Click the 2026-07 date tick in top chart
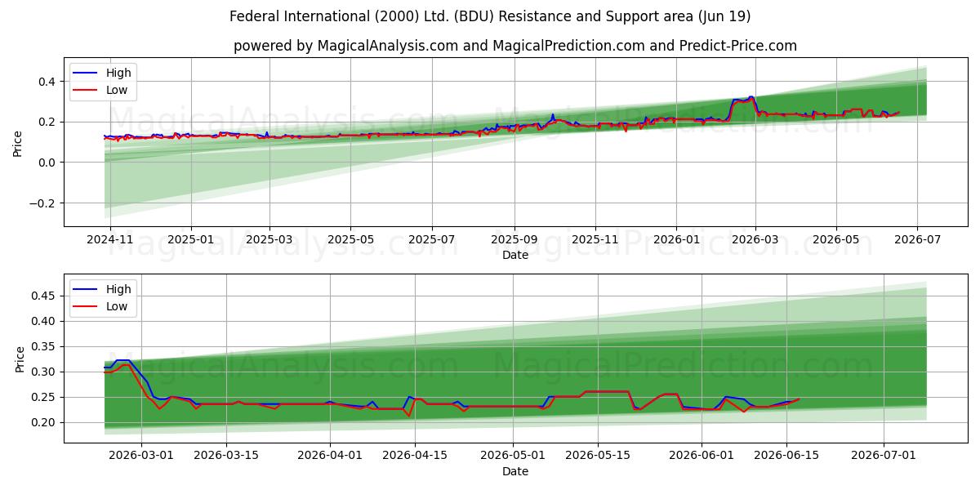Viewport: 980px width, 490px height. (916, 240)
